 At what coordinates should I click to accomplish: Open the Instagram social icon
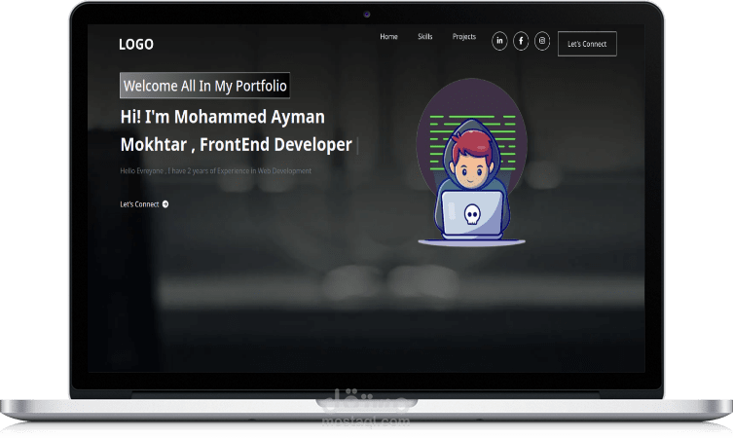point(542,41)
